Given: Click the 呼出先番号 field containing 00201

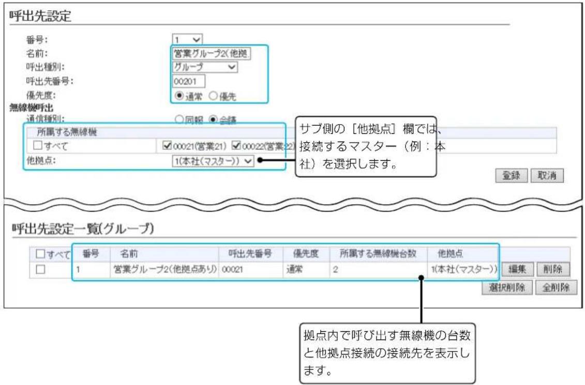Looking at the screenshot, I should coord(189,81).
